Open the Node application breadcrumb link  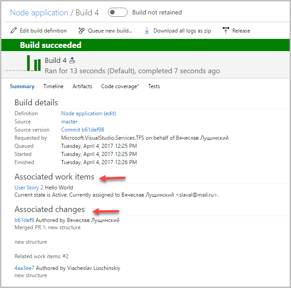[x=39, y=12]
